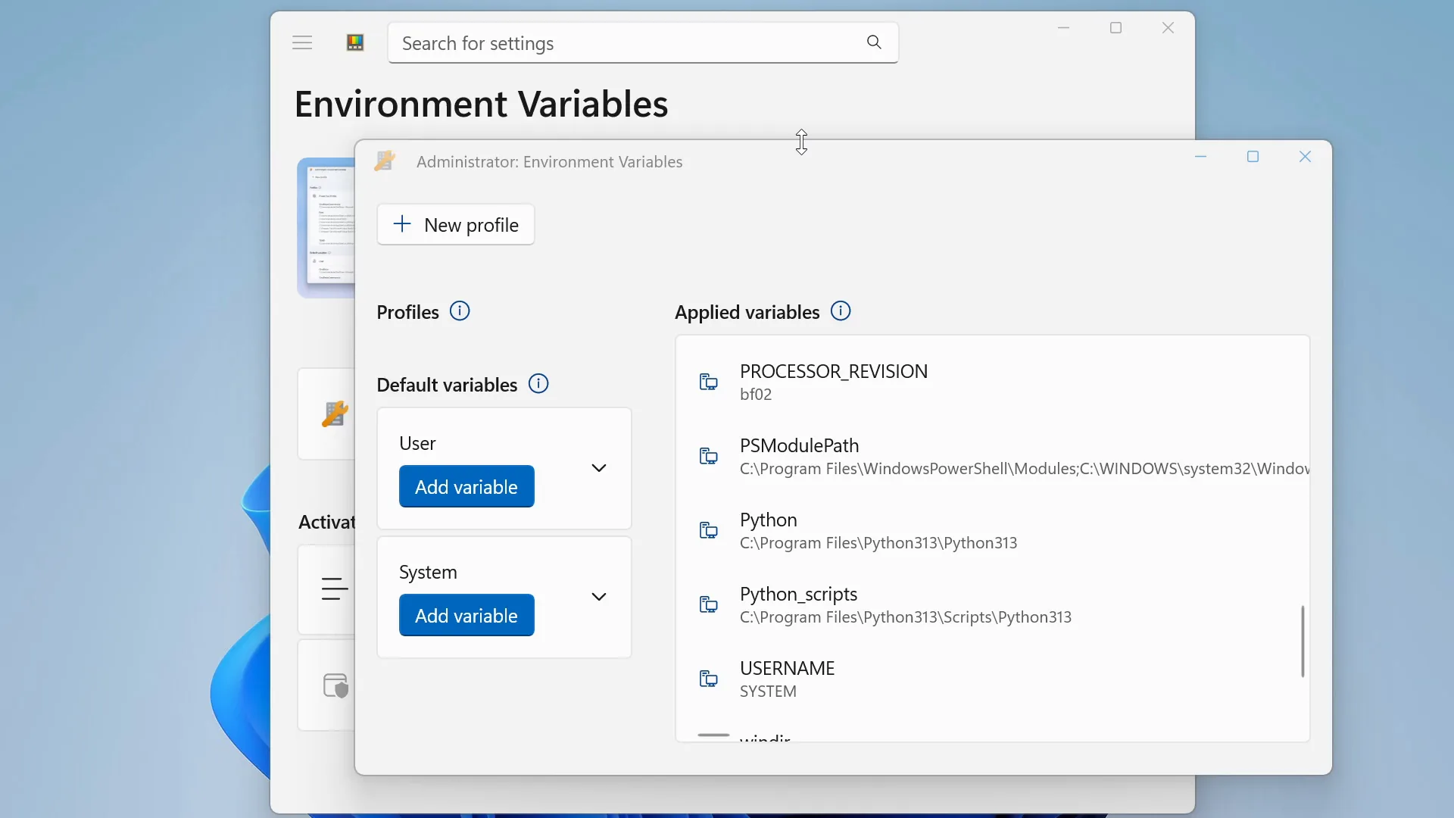The image size is (1454, 818).
Task: Click the applied variables scrollbar
Action: (1303, 641)
